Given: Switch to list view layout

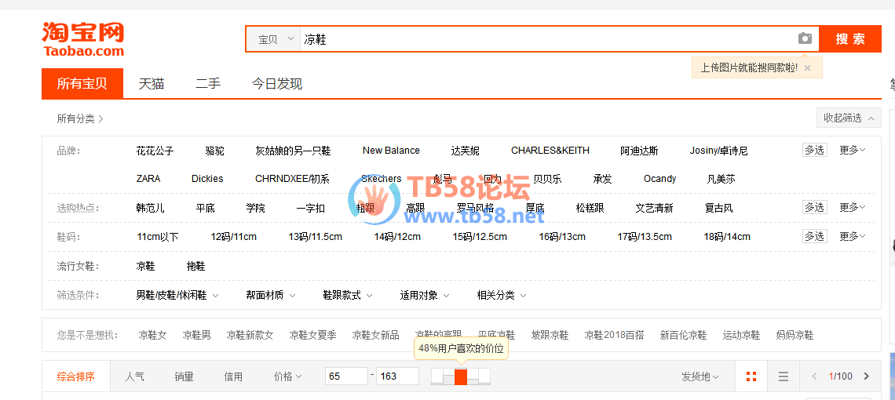Looking at the screenshot, I should (x=784, y=376).
